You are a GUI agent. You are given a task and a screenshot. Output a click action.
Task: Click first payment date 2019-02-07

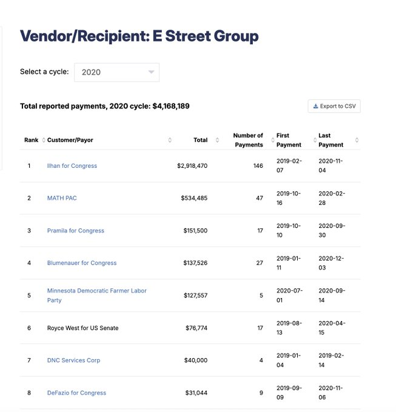pos(289,165)
